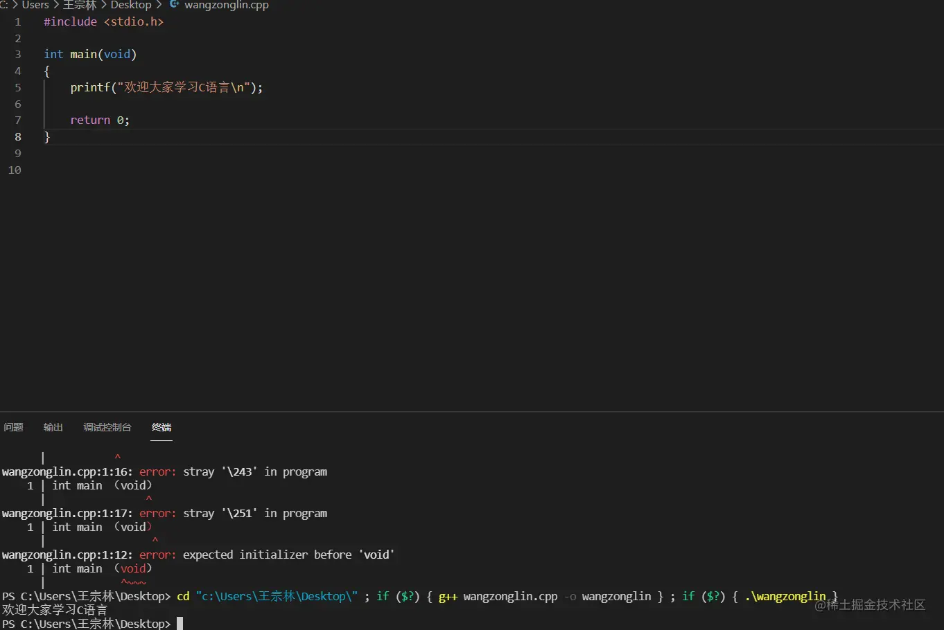The height and width of the screenshot is (630, 944).
Task: Click the terminal output 欢迎大家学习C语言
Action: 55,610
